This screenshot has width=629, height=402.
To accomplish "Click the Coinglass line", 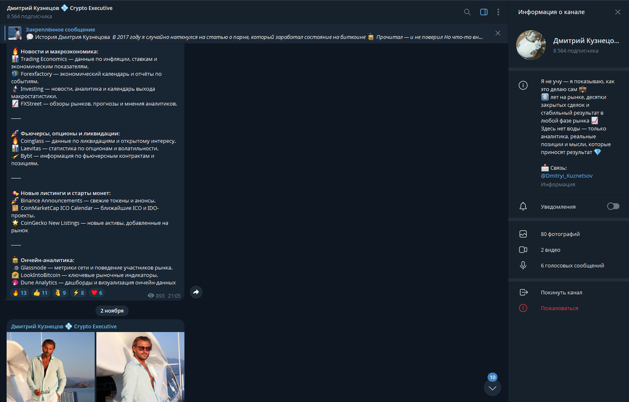I will [x=93, y=141].
